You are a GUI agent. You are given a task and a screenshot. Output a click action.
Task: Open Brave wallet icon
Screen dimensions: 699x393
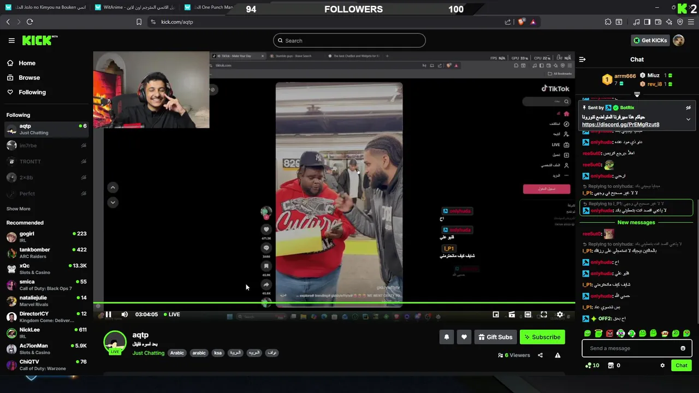(x=658, y=22)
